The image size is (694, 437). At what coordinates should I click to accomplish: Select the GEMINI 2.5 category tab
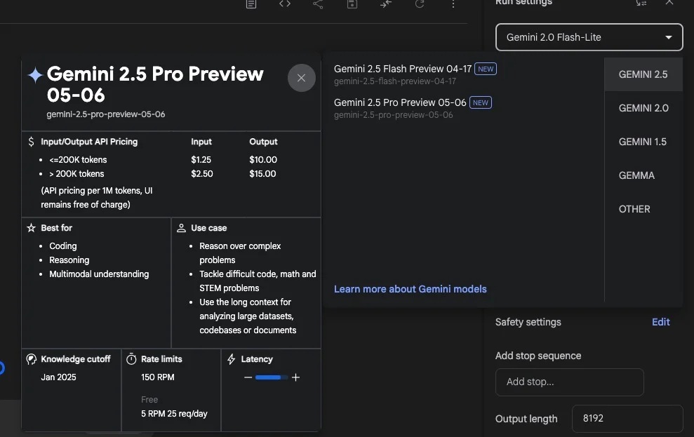(x=643, y=74)
